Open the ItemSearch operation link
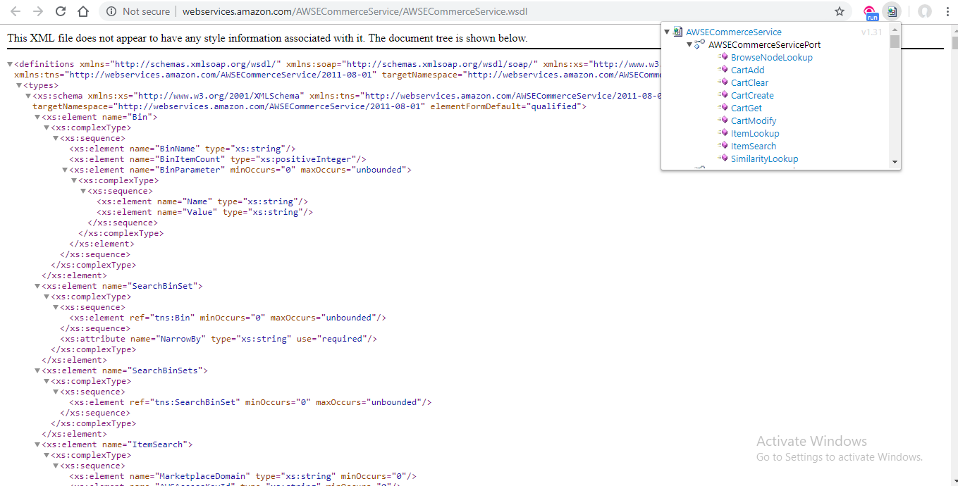 (x=754, y=146)
